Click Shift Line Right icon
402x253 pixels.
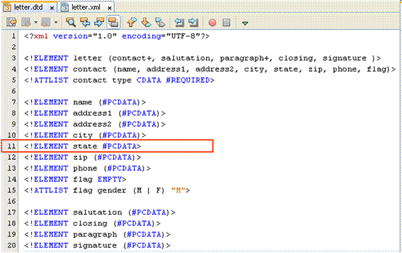point(194,23)
